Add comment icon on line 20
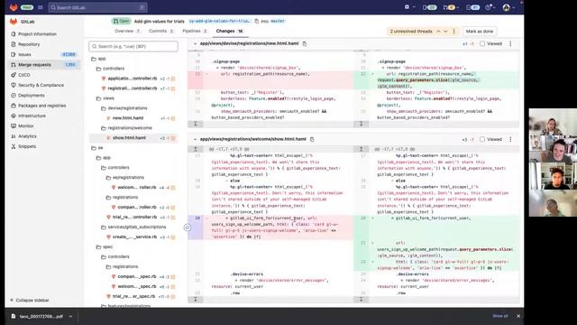 (188, 227)
